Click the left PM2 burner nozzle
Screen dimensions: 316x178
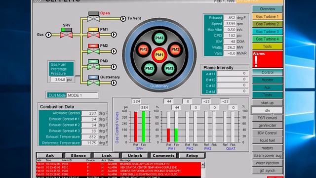point(143,49)
